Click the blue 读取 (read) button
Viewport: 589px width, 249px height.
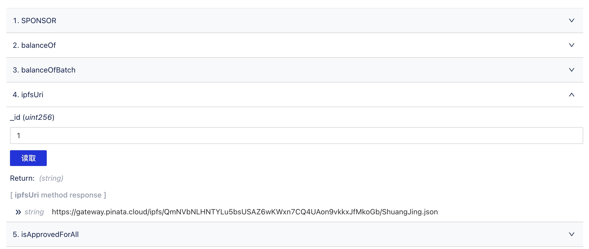tap(28, 158)
